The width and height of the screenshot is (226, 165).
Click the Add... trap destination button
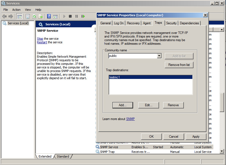pos(122,105)
